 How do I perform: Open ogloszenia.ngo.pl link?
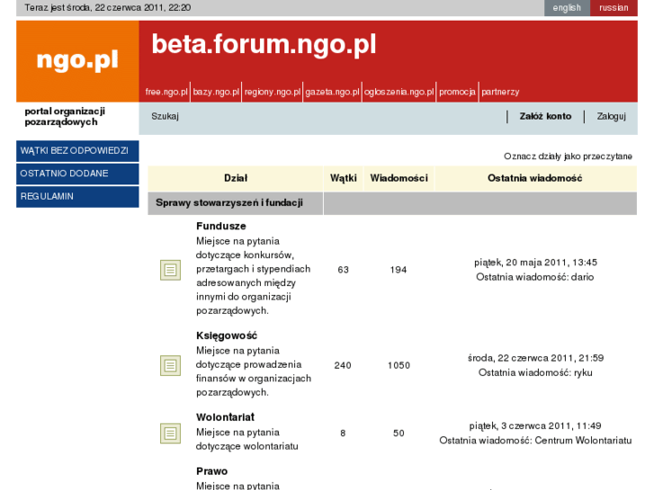point(399,92)
